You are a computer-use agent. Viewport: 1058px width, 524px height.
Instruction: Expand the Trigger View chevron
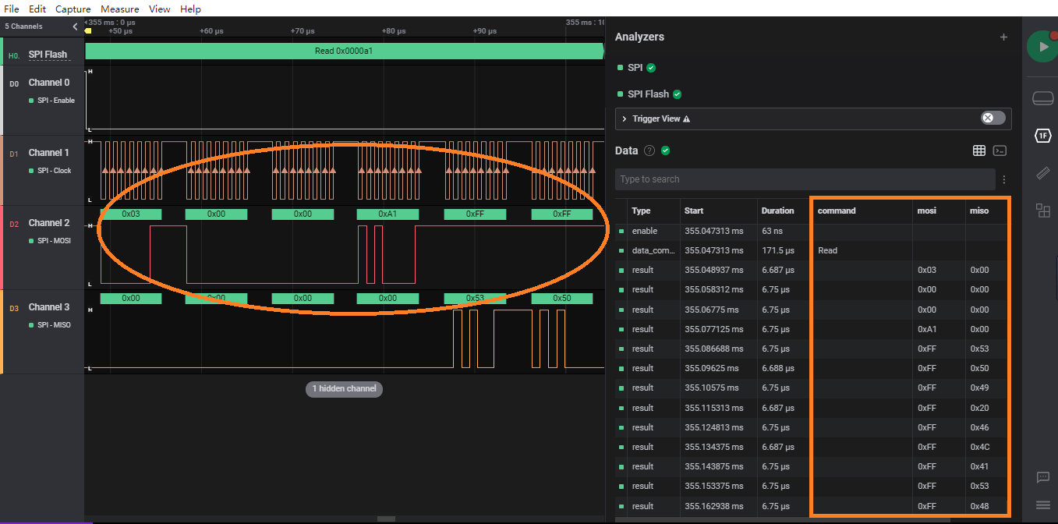625,119
